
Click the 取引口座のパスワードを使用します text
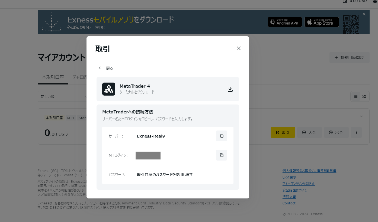pyautogui.click(x=165, y=175)
